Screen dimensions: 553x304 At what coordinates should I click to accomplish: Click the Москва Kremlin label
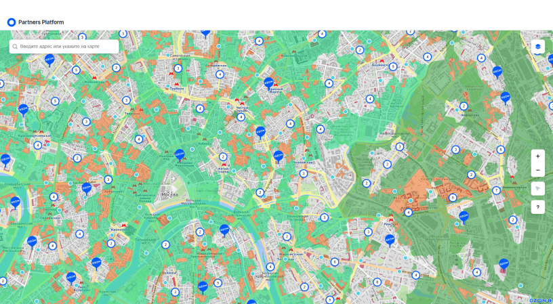coord(169,194)
